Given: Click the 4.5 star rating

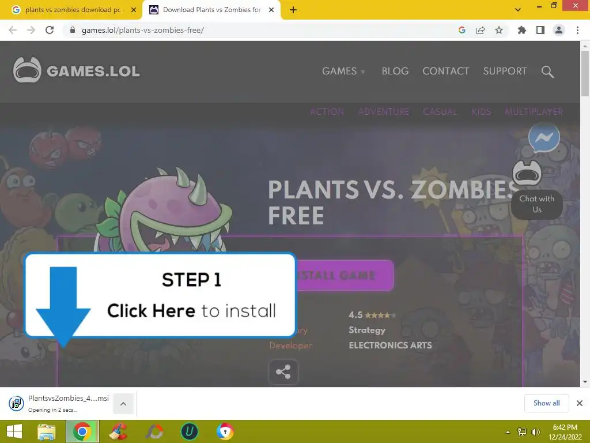Looking at the screenshot, I should click(x=372, y=315).
